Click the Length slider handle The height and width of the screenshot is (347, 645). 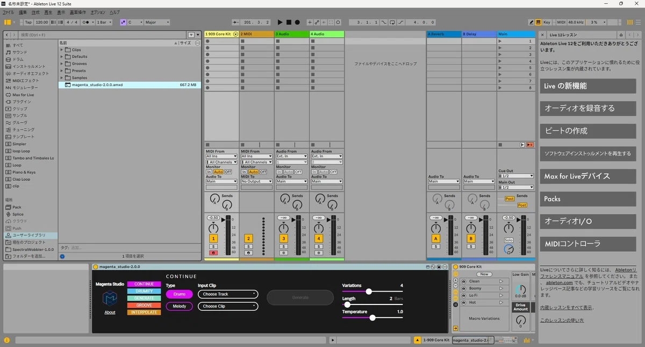click(347, 304)
